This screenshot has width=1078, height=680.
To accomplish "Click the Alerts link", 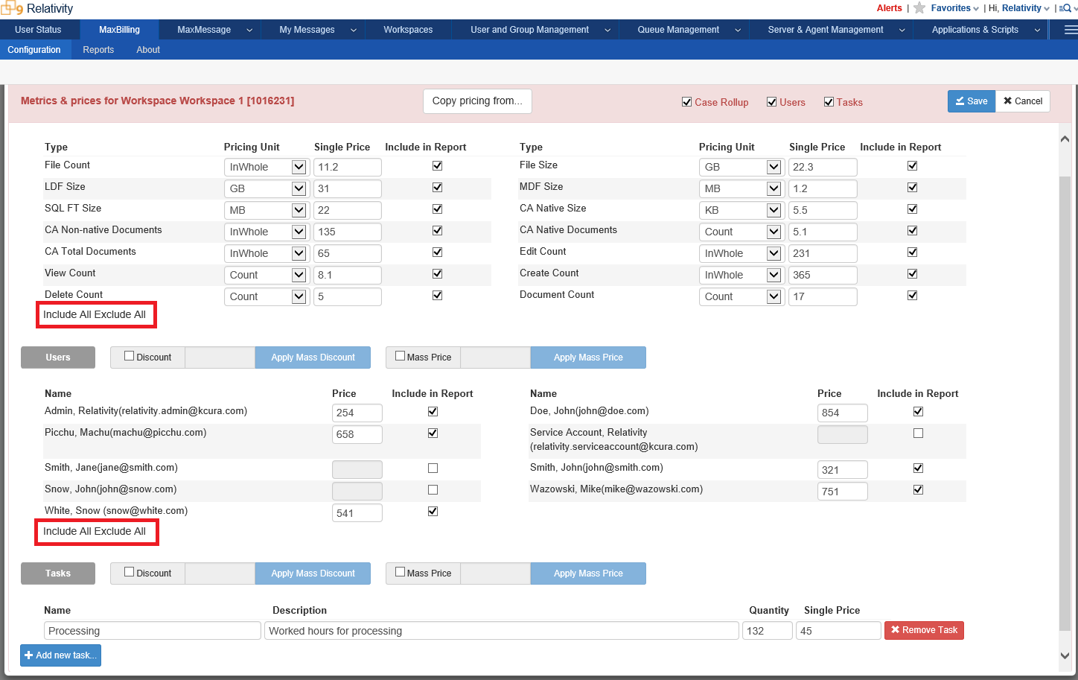I will (889, 8).
